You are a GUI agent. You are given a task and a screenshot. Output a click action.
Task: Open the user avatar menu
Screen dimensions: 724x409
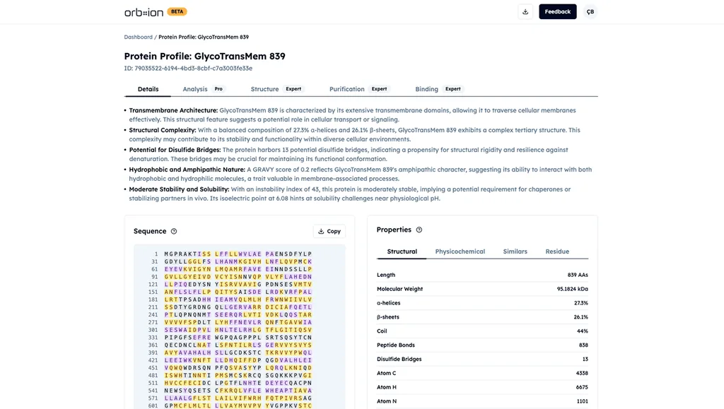click(590, 12)
